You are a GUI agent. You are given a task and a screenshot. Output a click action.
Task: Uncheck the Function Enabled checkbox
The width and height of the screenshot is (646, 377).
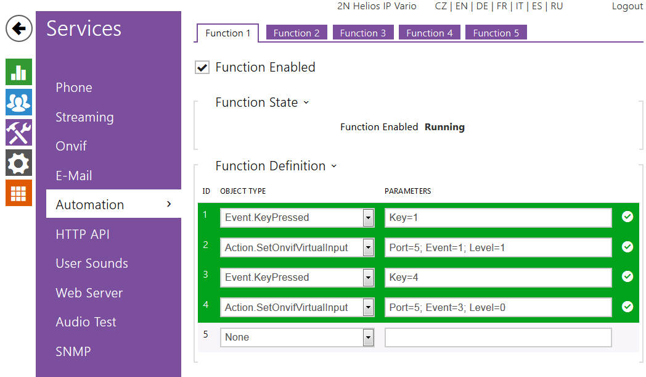tap(202, 68)
